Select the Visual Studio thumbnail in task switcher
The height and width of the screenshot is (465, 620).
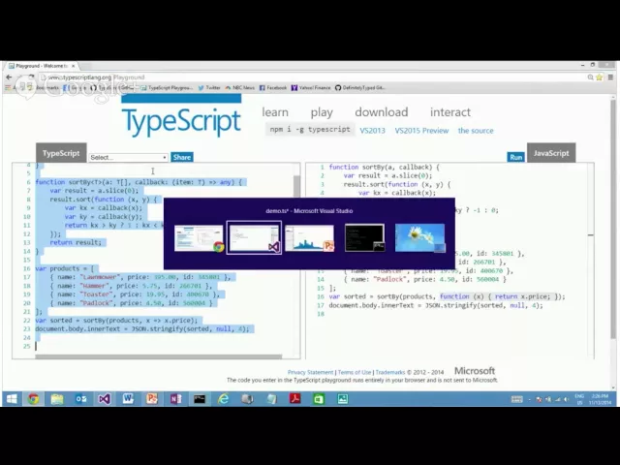click(254, 238)
